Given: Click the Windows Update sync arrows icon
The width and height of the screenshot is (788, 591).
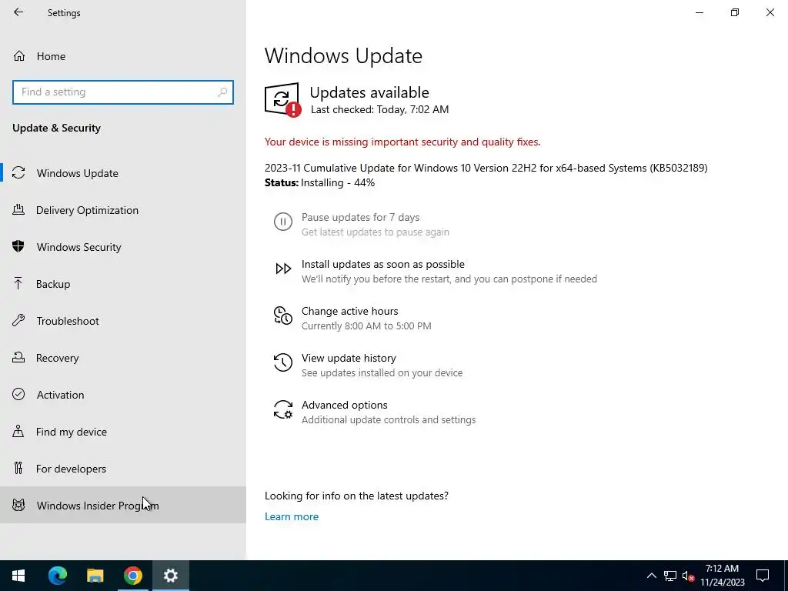Looking at the screenshot, I should 18,173.
